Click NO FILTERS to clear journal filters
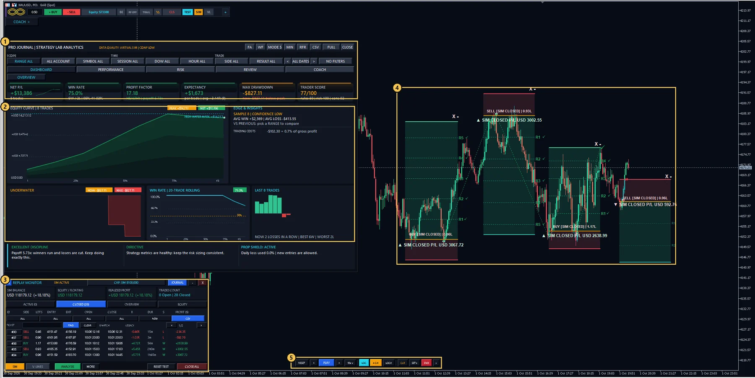Viewport: 755px width, 378px height. [x=336, y=61]
